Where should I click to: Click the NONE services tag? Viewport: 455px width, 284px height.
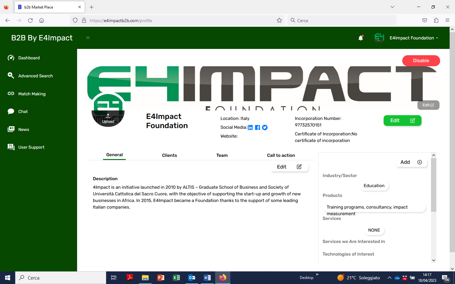point(374,230)
